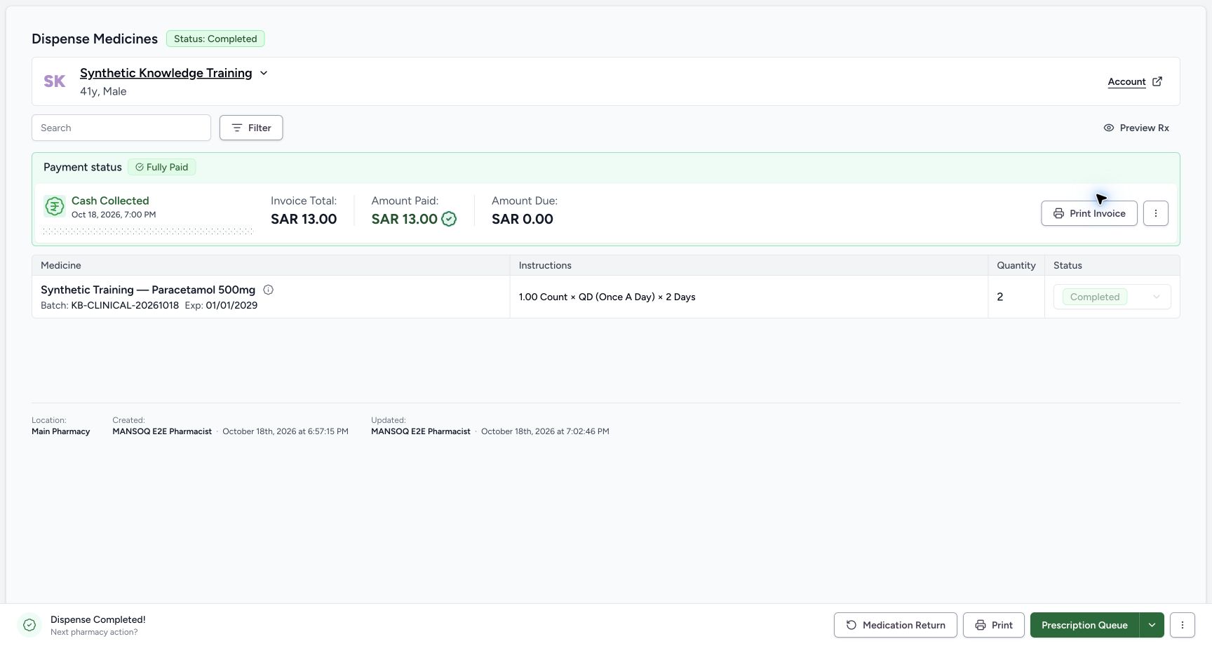Click the Invoice Total SAR 13.00 value
1212x646 pixels.
(x=304, y=219)
